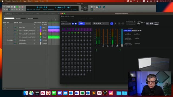Image resolution: width=173 pixels, height=97 pixels.
Task: Switch to the Tracks tab
Action: pos(8,14)
